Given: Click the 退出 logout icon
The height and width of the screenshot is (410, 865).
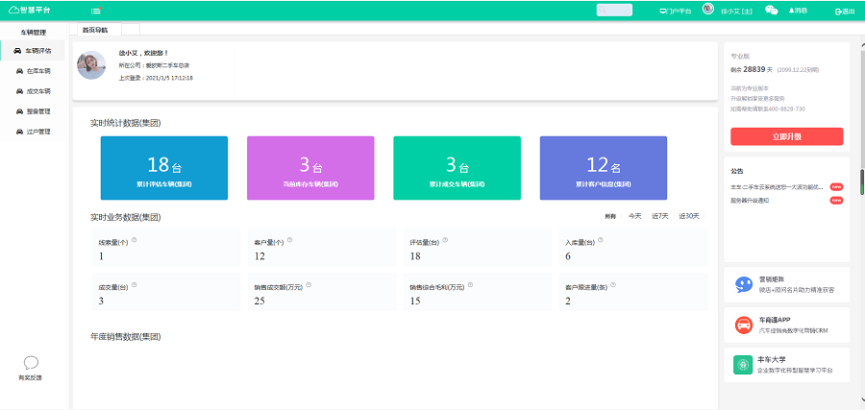Looking at the screenshot, I should pos(844,11).
